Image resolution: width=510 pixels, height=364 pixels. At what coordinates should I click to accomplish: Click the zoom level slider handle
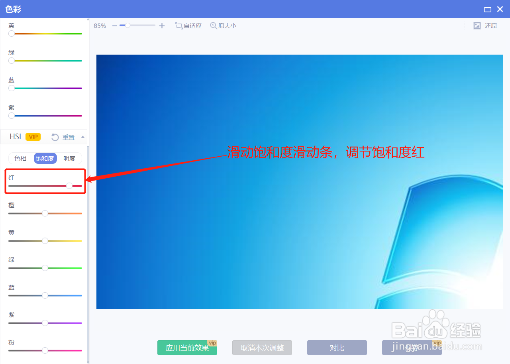tap(127, 26)
